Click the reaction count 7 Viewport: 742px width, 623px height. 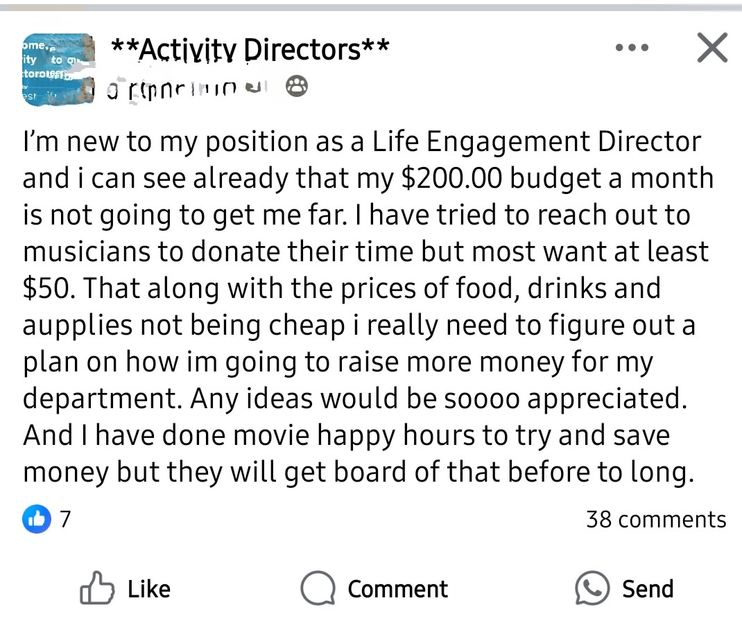pos(65,519)
